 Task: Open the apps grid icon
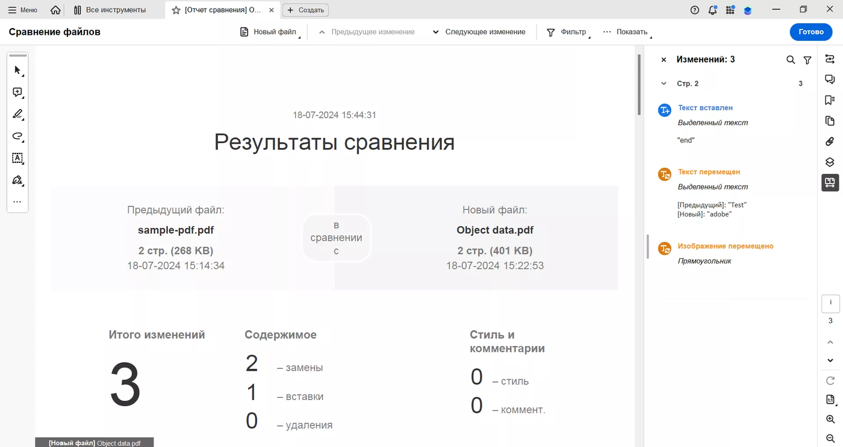[730, 10]
